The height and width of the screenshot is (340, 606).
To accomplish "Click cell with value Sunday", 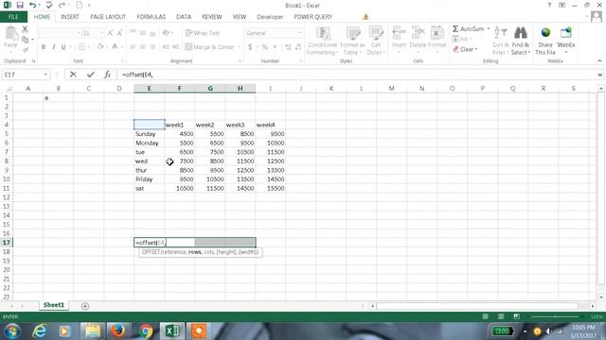I will point(149,134).
